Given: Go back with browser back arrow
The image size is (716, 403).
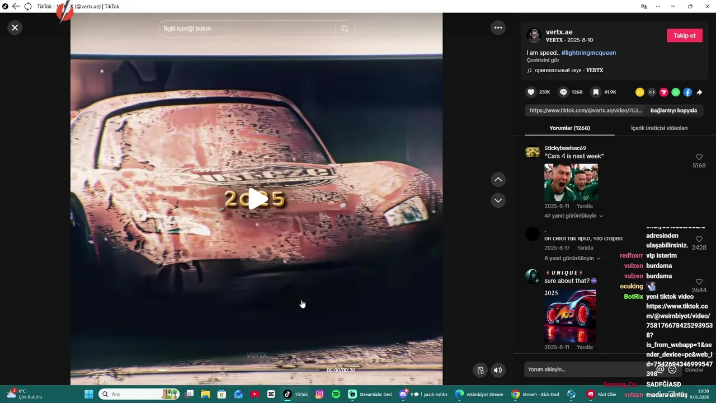Looking at the screenshot, I should [16, 6].
